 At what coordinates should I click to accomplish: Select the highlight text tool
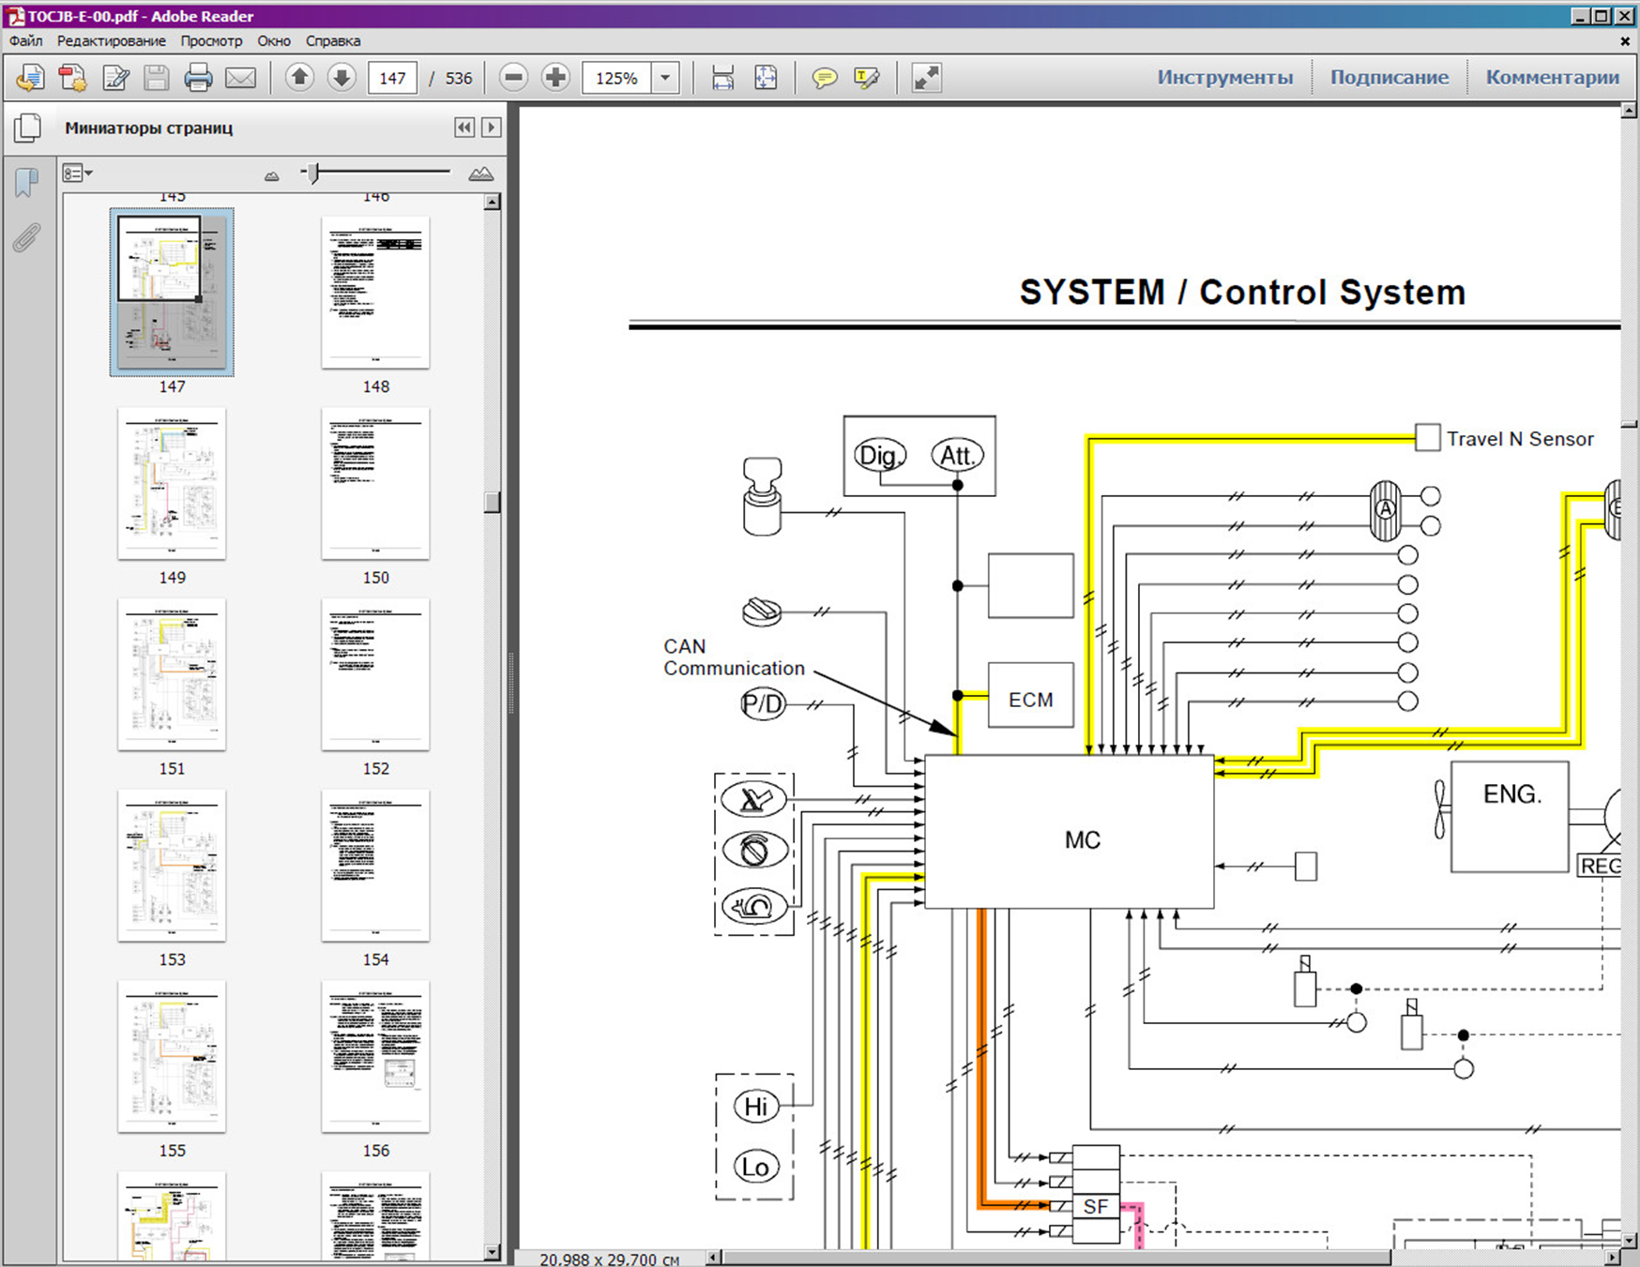click(866, 78)
